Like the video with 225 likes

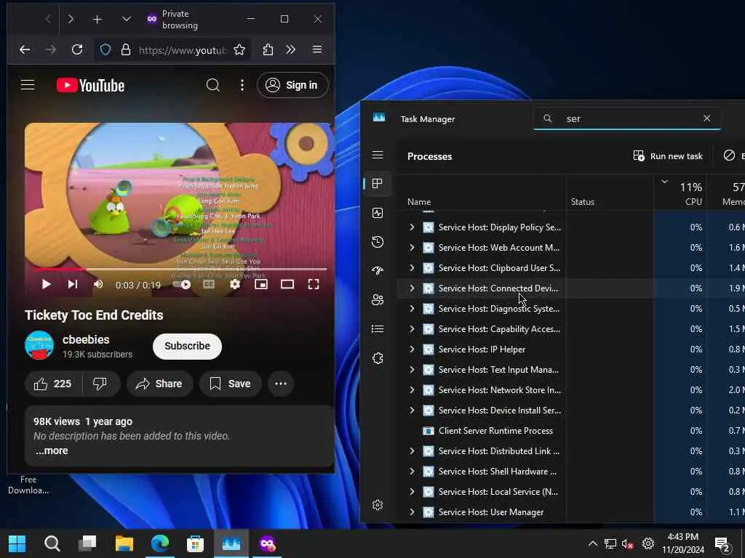point(52,384)
